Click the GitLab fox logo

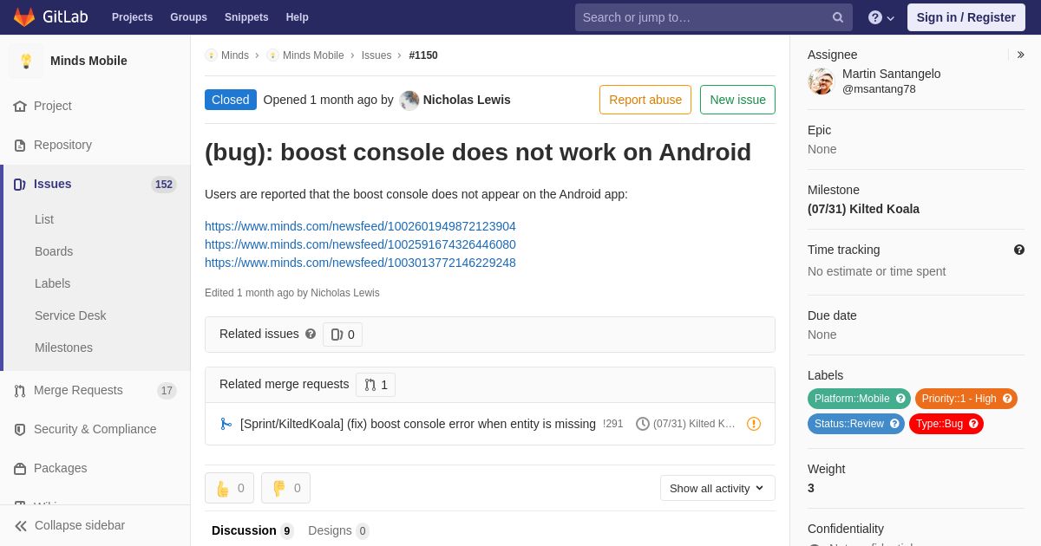click(24, 17)
